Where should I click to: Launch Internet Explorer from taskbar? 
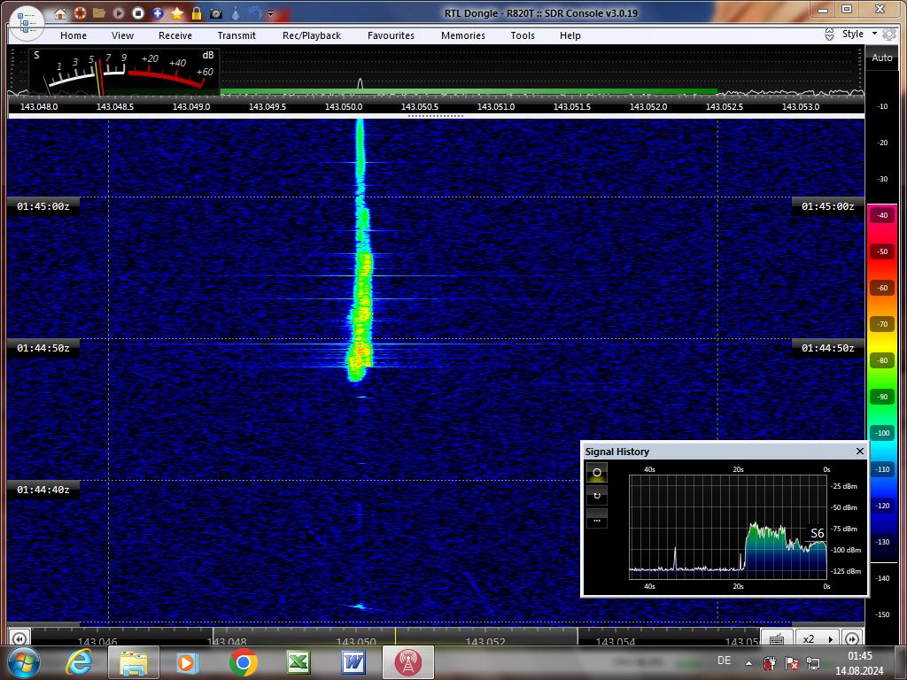(x=79, y=662)
